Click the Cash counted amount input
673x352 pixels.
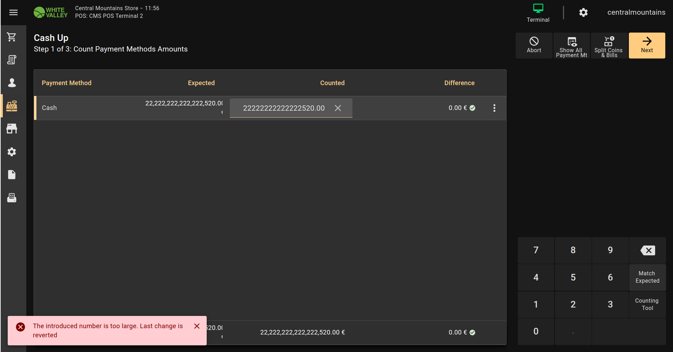coord(284,108)
